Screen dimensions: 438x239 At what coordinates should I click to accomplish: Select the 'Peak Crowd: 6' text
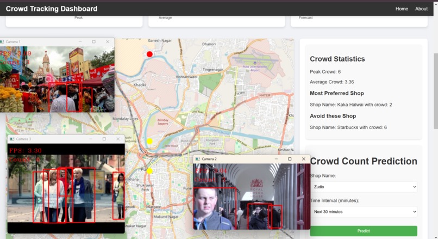coord(325,72)
